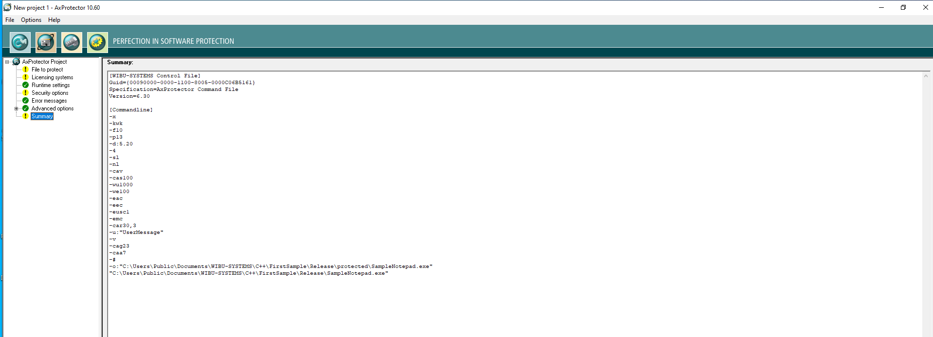Click the '[WIBU-SYSTEMS Control File]' line
The height and width of the screenshot is (337, 933).
(x=155, y=76)
